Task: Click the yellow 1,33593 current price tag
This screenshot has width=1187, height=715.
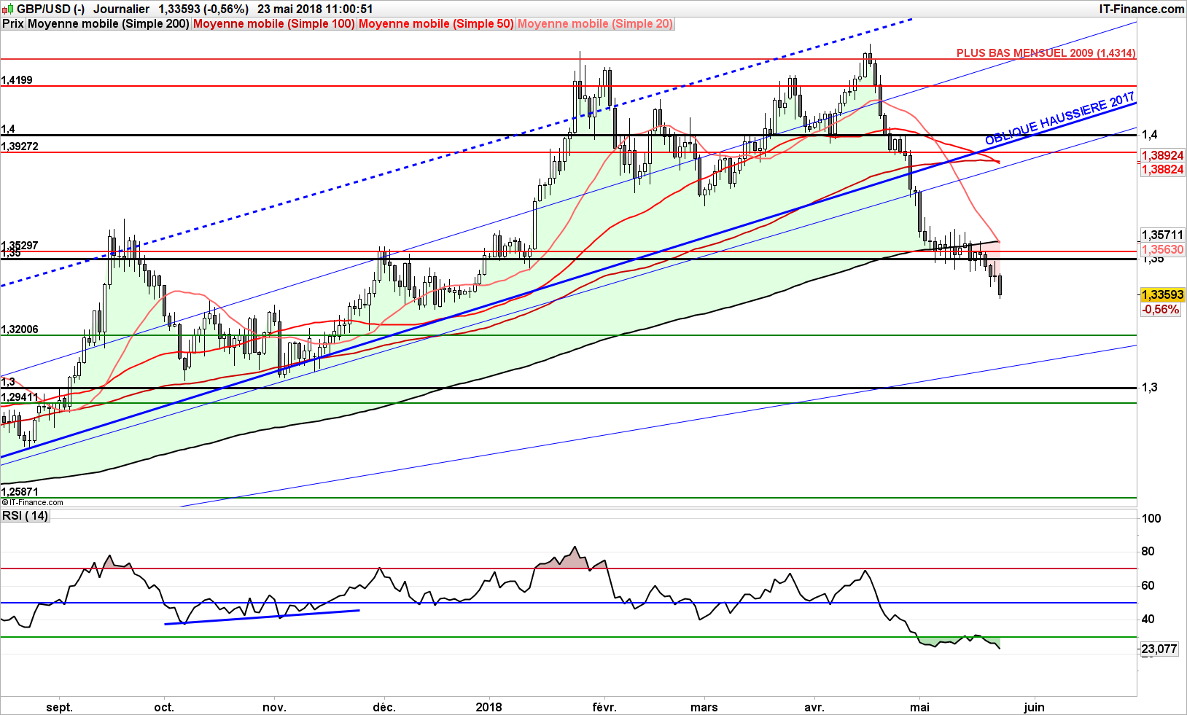Action: point(1163,295)
